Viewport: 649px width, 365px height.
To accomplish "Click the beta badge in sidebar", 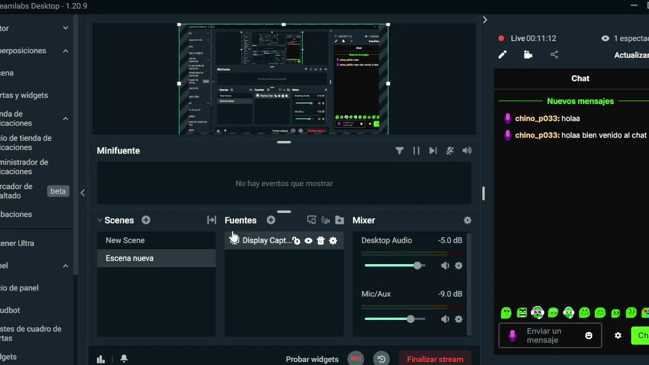I will click(x=58, y=191).
